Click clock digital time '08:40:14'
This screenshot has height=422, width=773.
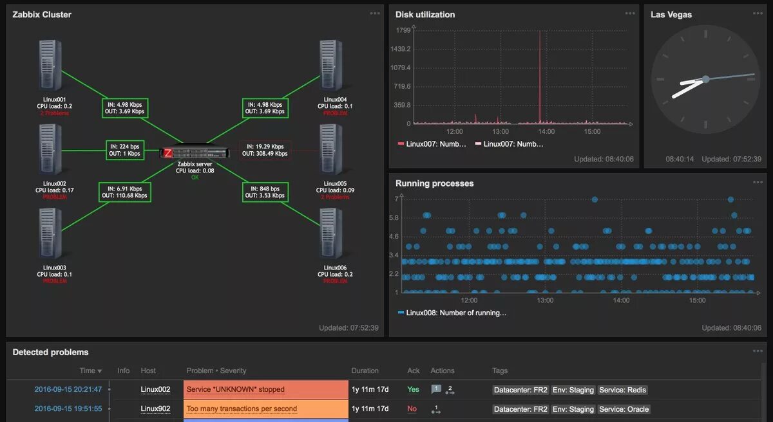[x=680, y=159]
